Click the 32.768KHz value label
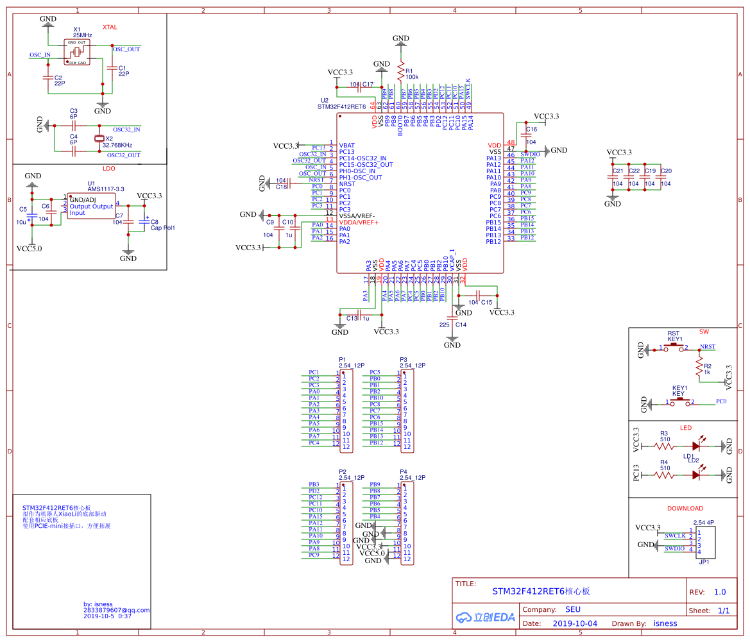This screenshot has height=642, width=750. coord(117,146)
